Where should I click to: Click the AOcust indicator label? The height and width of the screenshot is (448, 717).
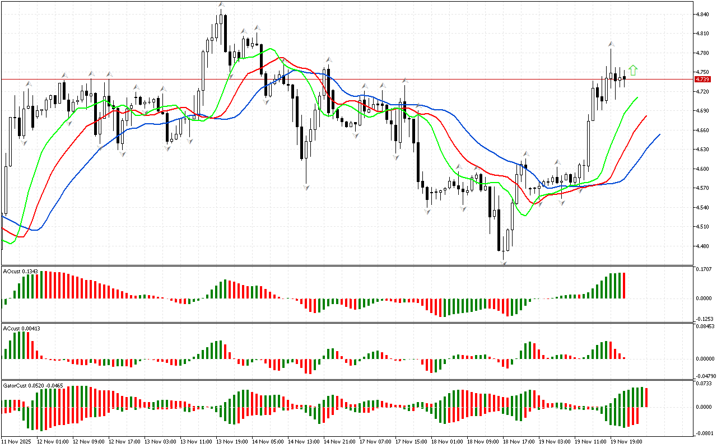(x=20, y=271)
